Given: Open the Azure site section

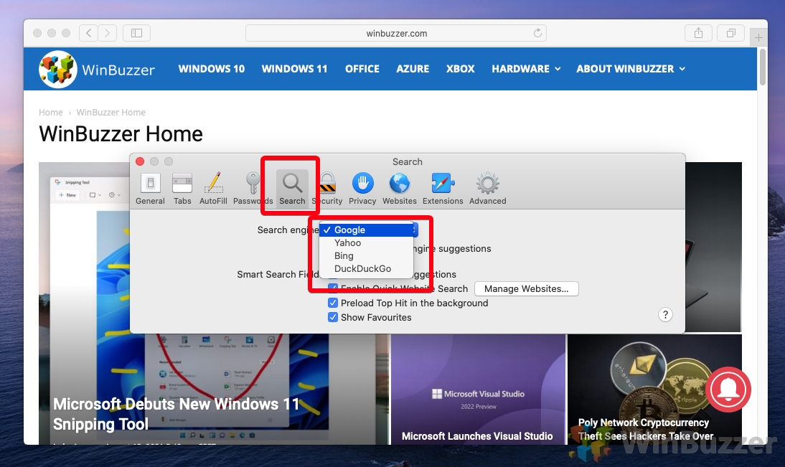Looking at the screenshot, I should (x=413, y=69).
